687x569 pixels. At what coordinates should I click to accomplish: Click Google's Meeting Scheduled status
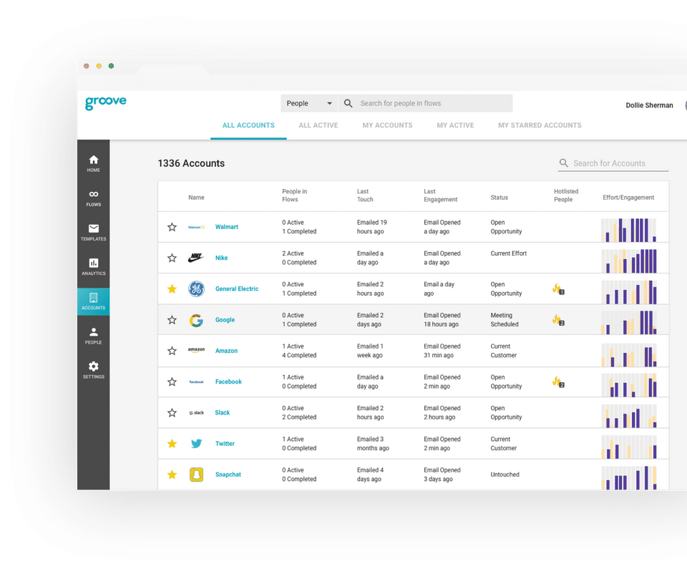tap(505, 320)
